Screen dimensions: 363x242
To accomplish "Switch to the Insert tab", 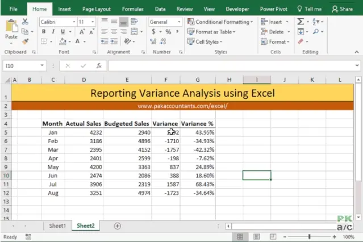I will tap(64, 9).
